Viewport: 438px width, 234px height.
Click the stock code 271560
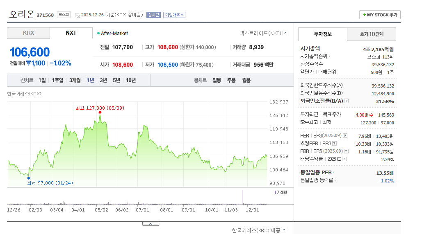click(45, 15)
